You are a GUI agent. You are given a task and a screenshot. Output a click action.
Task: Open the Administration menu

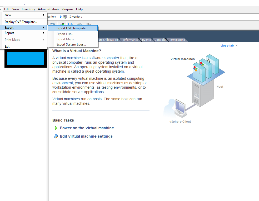(48, 9)
